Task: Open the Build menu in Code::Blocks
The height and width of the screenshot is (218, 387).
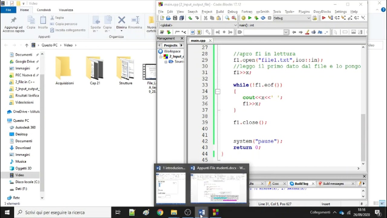Action: pos(220,12)
